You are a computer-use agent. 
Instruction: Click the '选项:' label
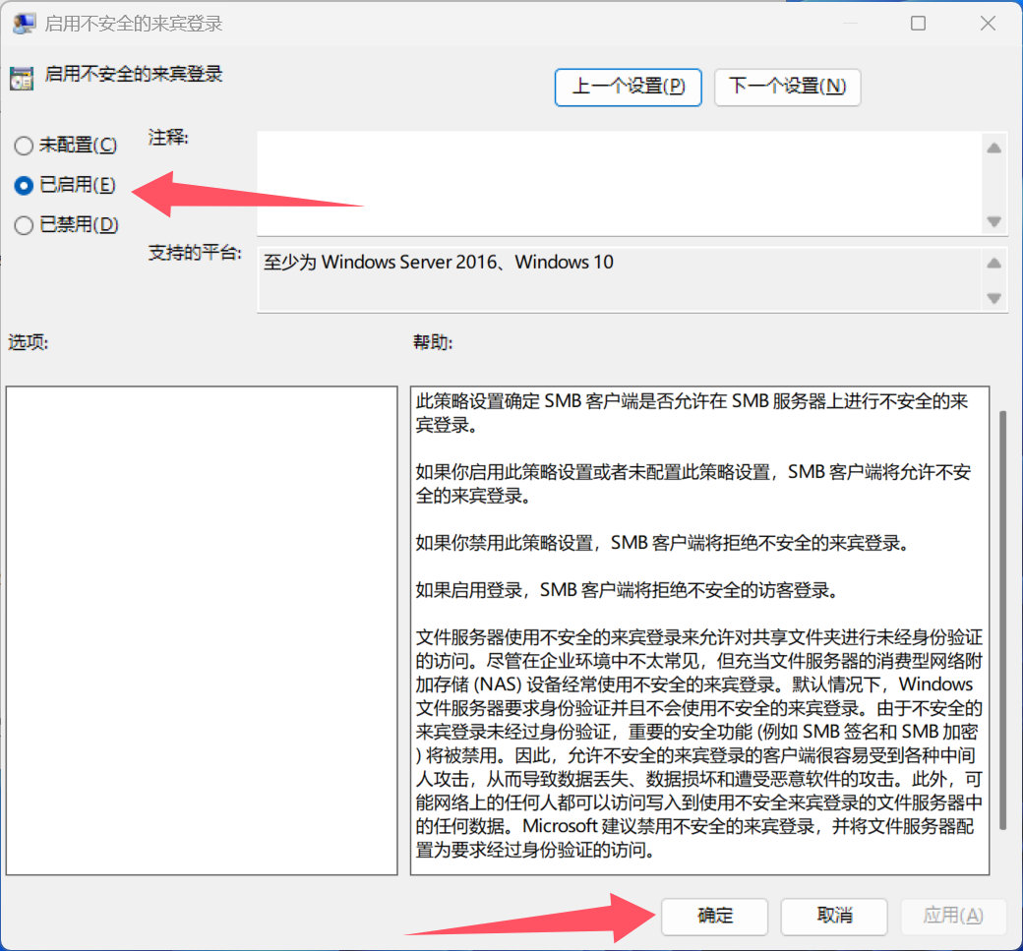tap(29, 342)
